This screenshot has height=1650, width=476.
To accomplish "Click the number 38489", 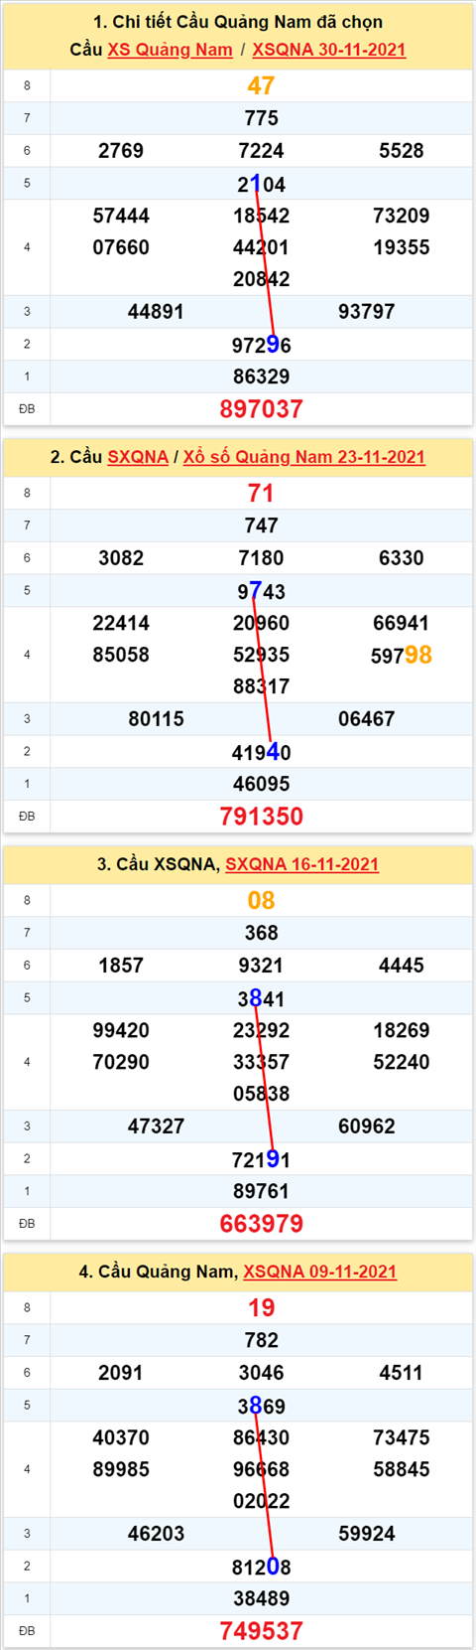I will [261, 1598].
